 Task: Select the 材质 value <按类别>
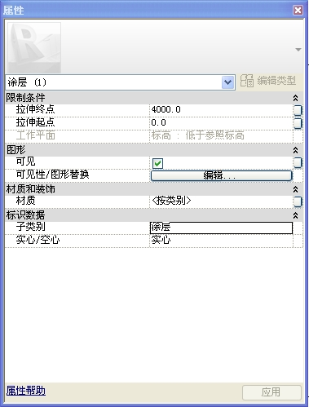(x=221, y=201)
